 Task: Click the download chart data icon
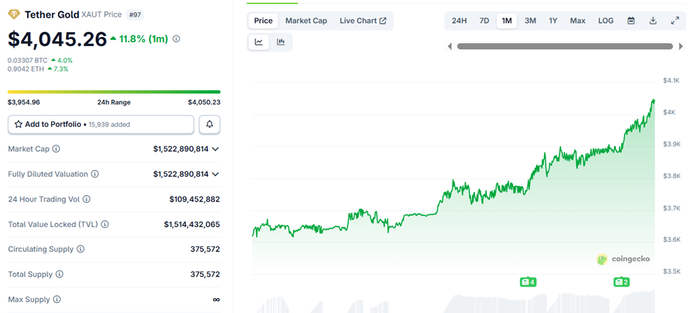pyautogui.click(x=653, y=21)
